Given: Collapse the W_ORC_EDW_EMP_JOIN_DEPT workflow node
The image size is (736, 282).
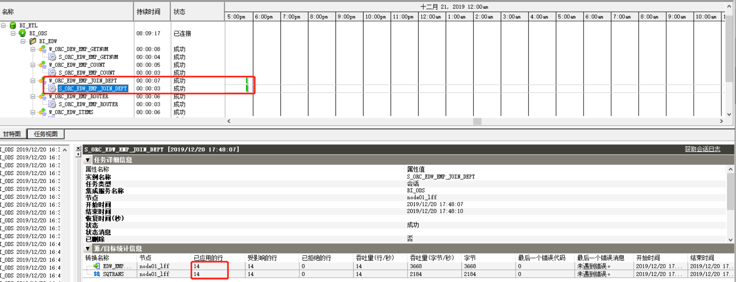Looking at the screenshot, I should tap(33, 81).
